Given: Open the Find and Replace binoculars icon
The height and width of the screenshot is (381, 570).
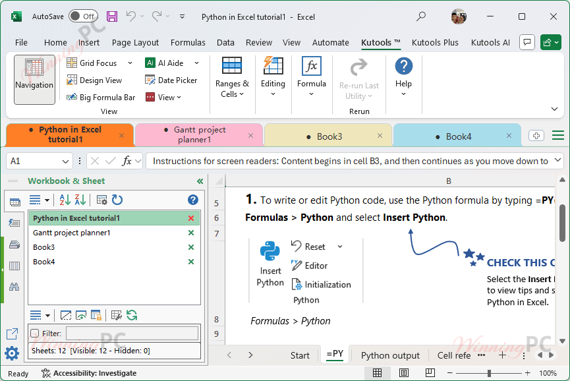Looking at the screenshot, I should (14, 287).
